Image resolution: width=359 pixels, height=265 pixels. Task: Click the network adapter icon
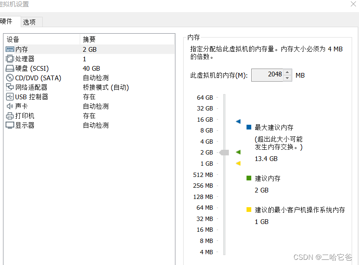click(x=10, y=87)
